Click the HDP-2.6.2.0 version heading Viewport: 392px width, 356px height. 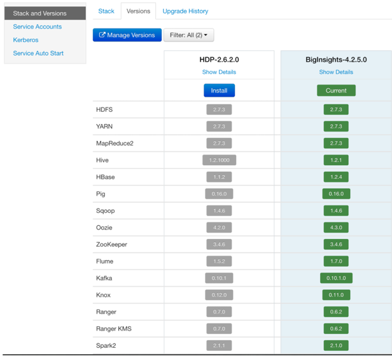(220, 60)
